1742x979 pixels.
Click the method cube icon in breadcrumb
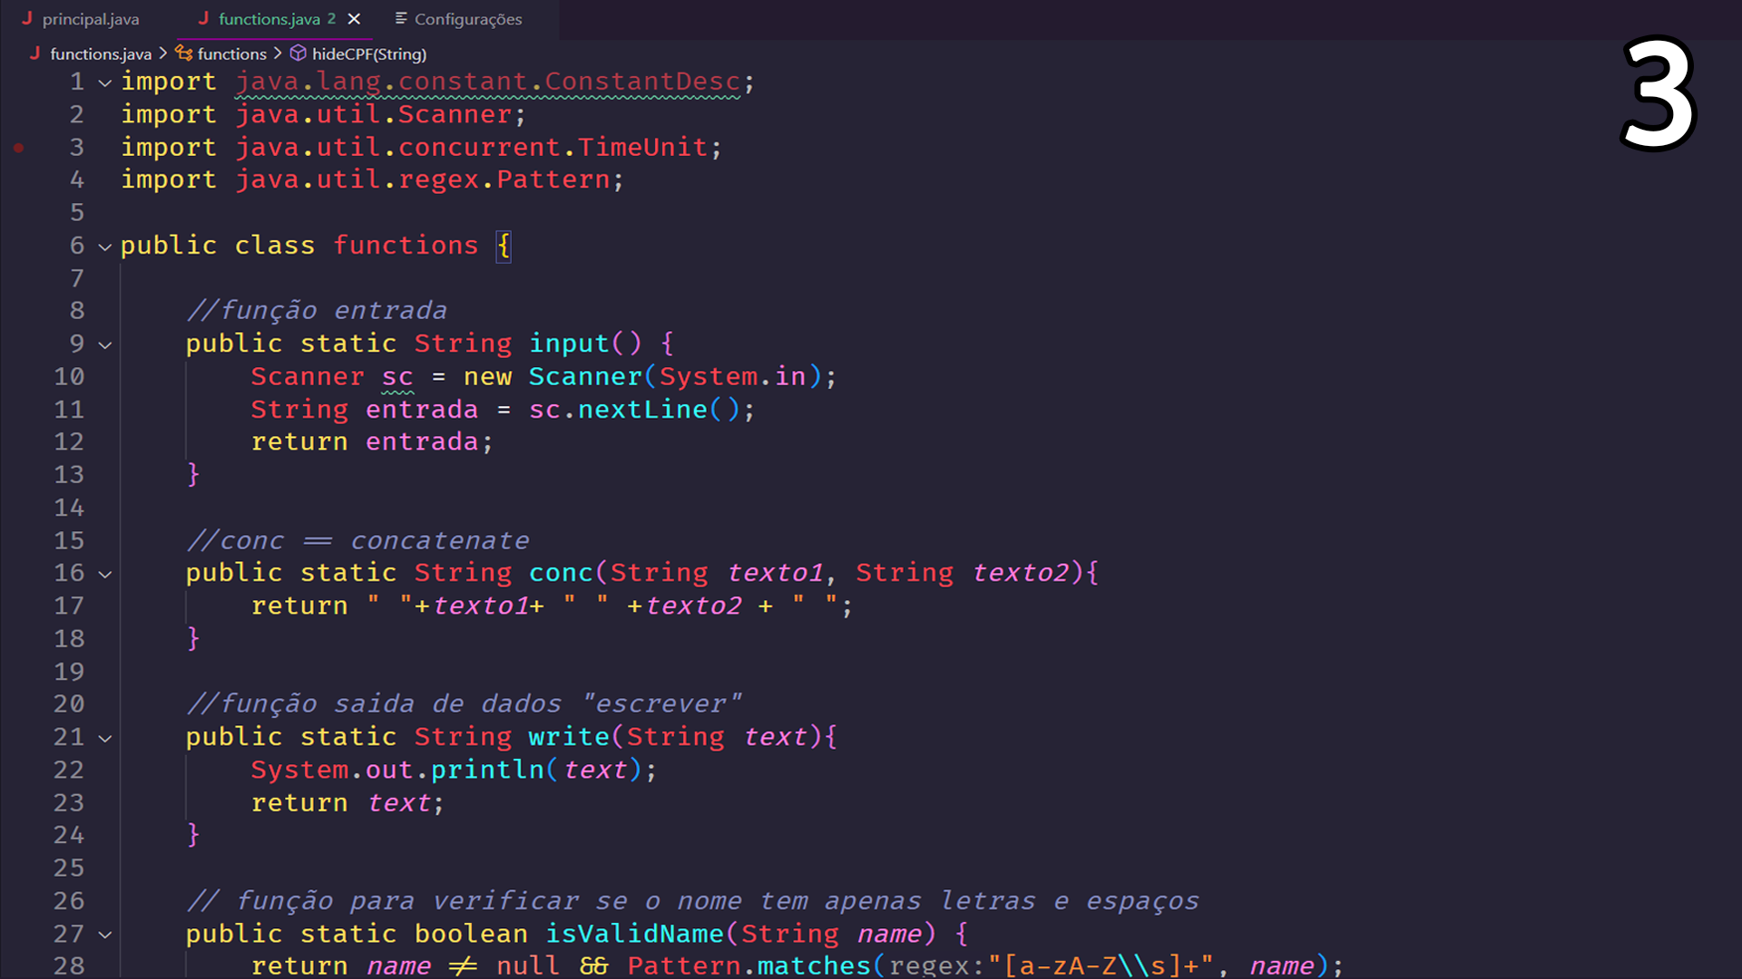point(298,53)
